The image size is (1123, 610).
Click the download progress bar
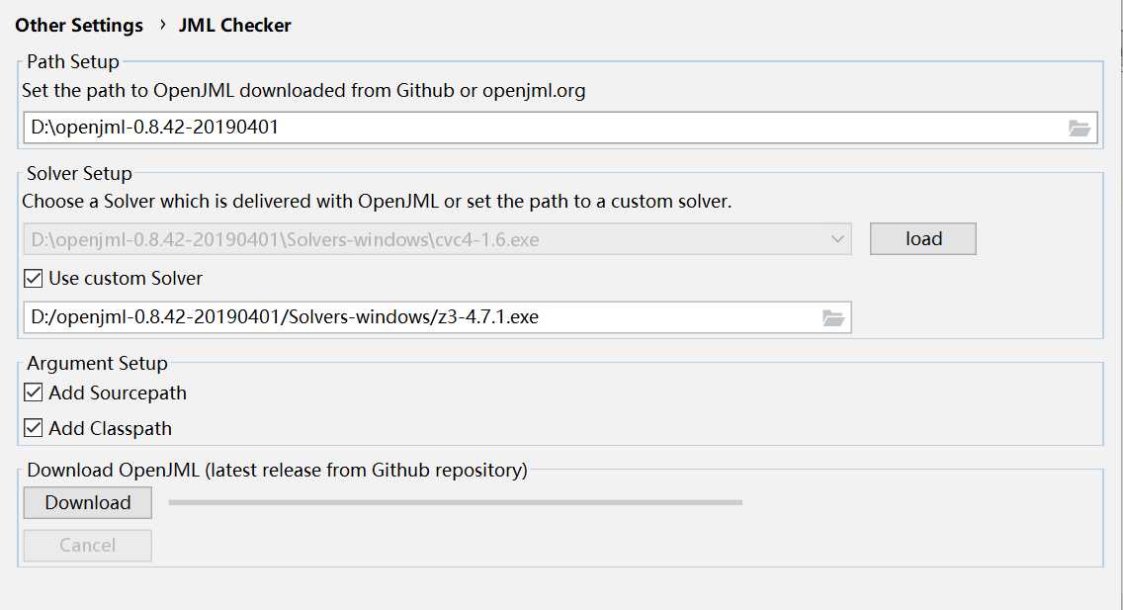click(x=456, y=502)
